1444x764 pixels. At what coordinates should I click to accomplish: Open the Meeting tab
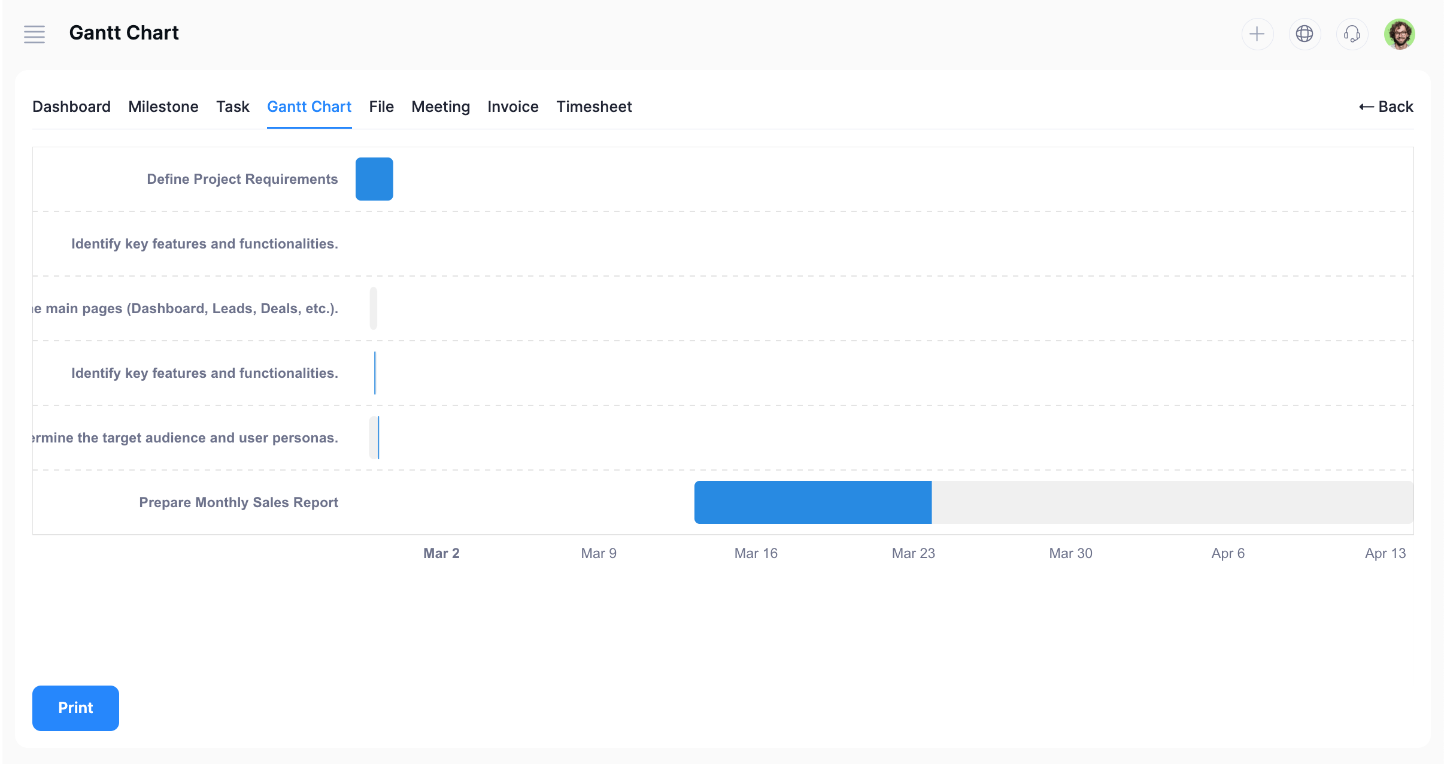pos(440,107)
